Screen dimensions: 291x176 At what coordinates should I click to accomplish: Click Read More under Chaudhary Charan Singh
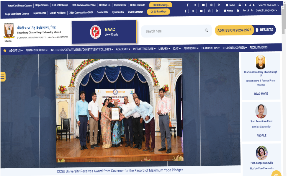click(261, 94)
